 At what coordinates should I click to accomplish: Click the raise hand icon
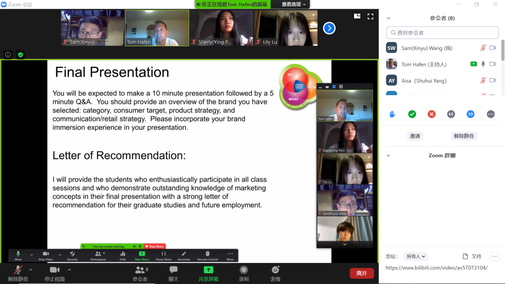tap(393, 114)
